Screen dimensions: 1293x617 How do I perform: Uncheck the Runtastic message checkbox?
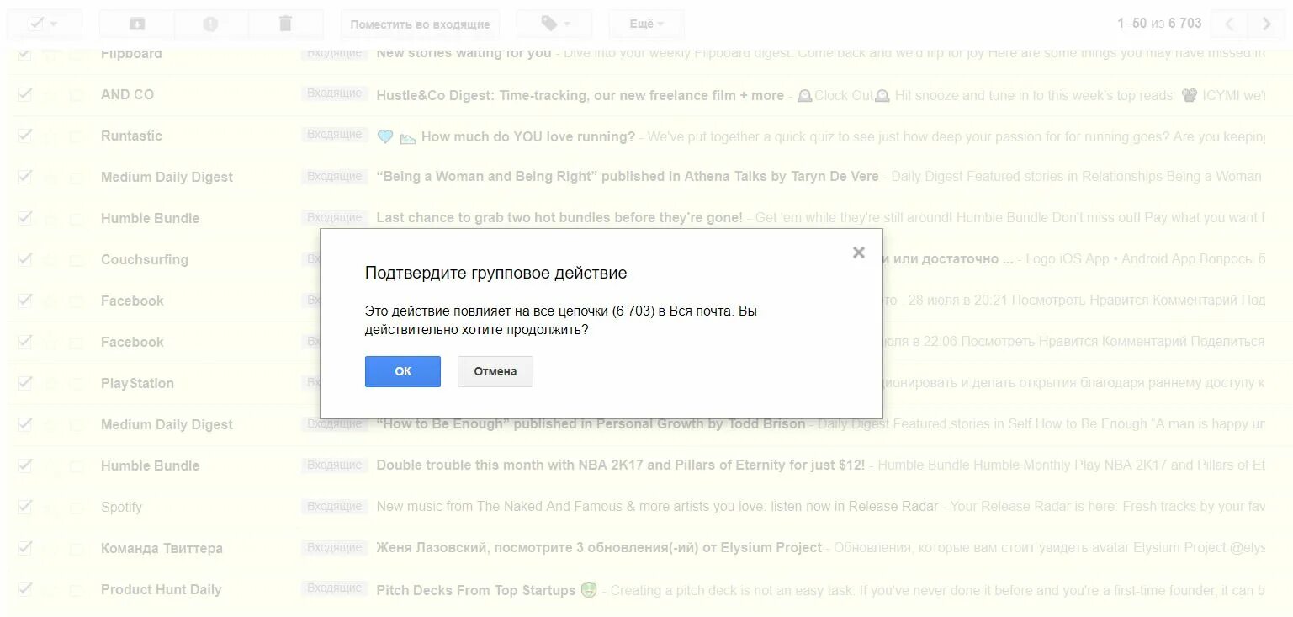(24, 136)
